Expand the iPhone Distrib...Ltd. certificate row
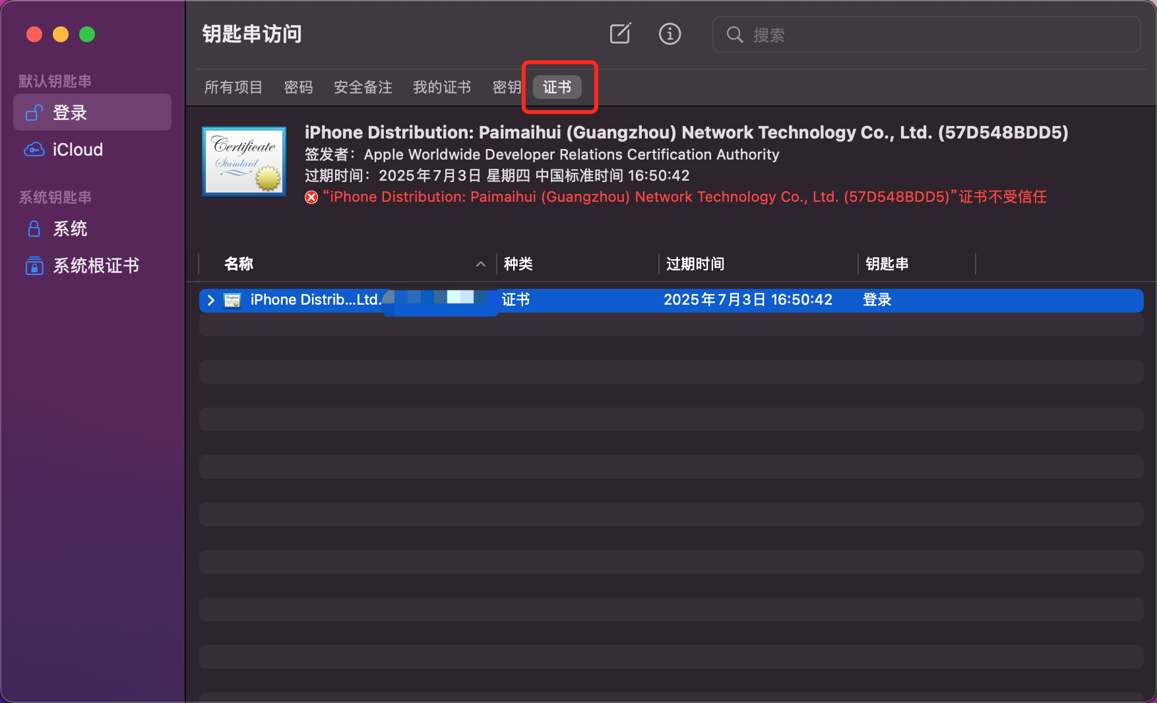Image resolution: width=1157 pixels, height=703 pixels. pos(211,300)
